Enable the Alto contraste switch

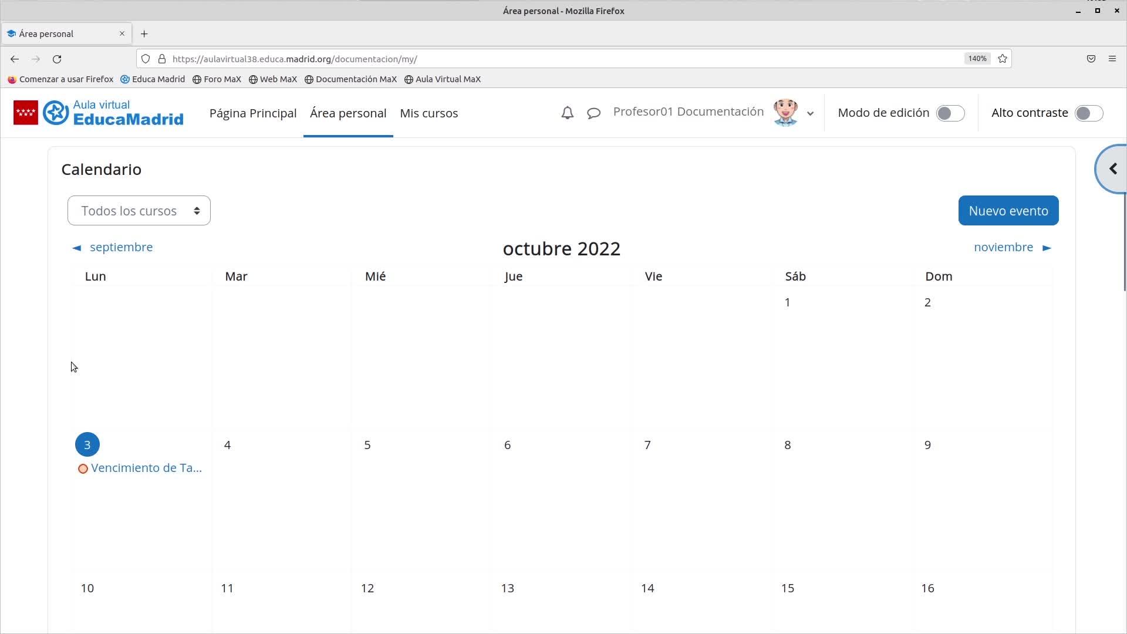[1088, 113]
